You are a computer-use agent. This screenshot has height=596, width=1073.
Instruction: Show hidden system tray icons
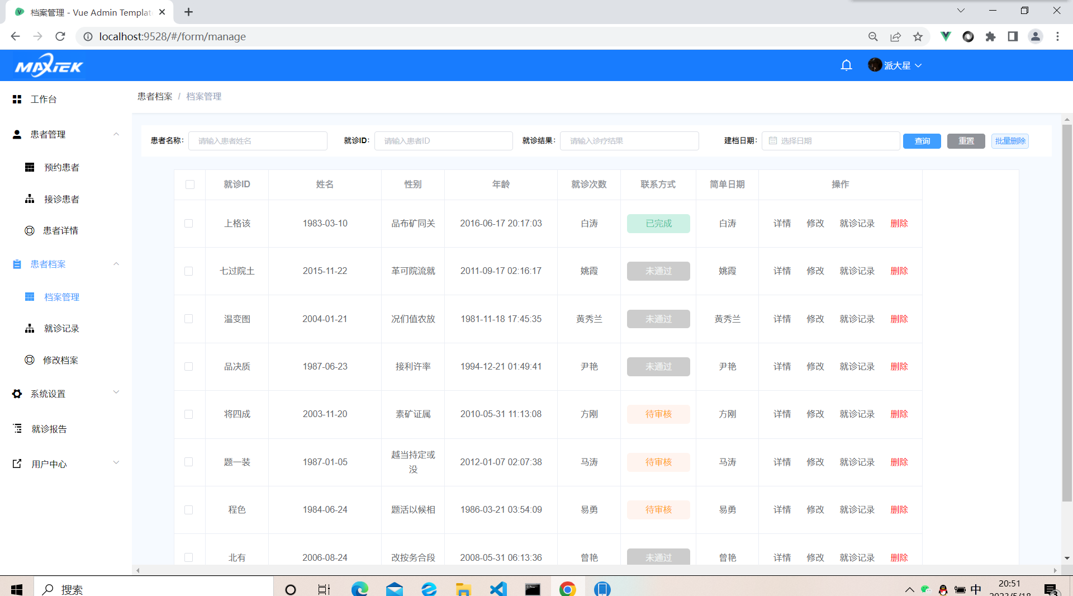click(909, 589)
